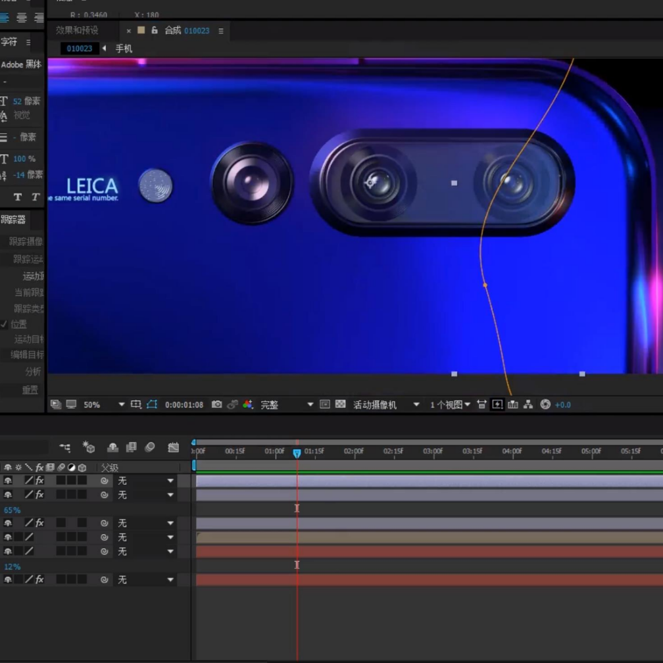
Task: Toggle the transparency grid
Action: (341, 405)
